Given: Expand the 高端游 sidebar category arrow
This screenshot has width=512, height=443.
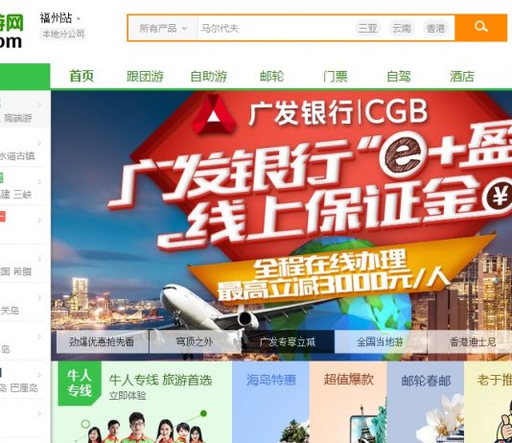Looking at the screenshot, I should point(39,105).
